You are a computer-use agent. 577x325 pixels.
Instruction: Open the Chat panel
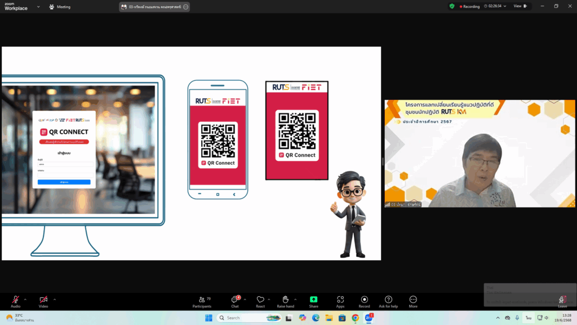(x=235, y=301)
